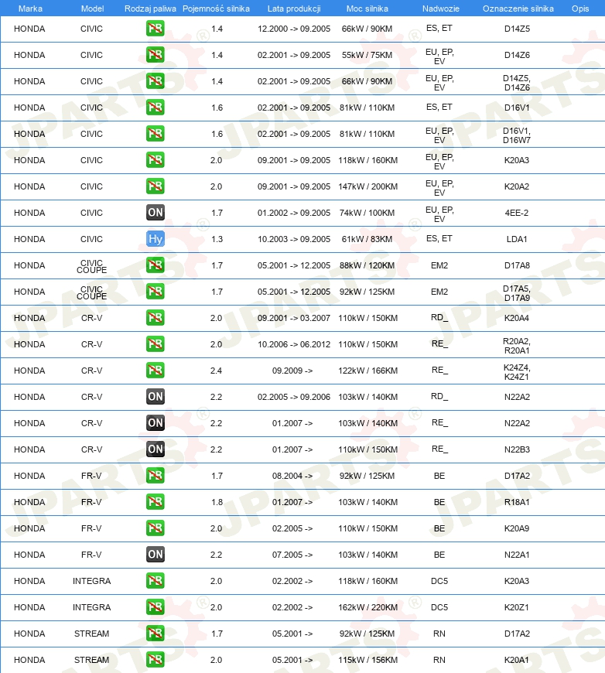The image size is (605, 673).
Task: Click the Model column header
Action: click(x=92, y=9)
